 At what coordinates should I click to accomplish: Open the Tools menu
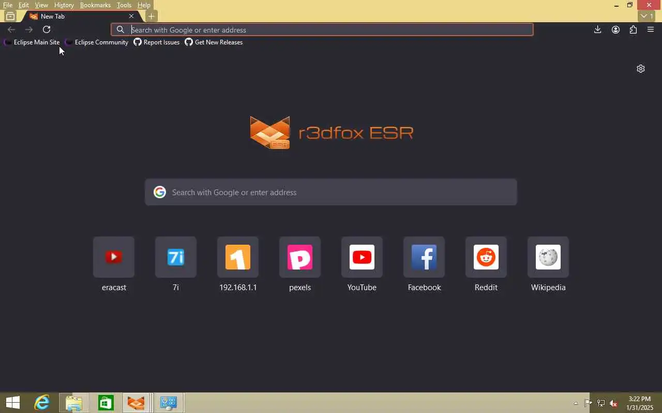[124, 5]
